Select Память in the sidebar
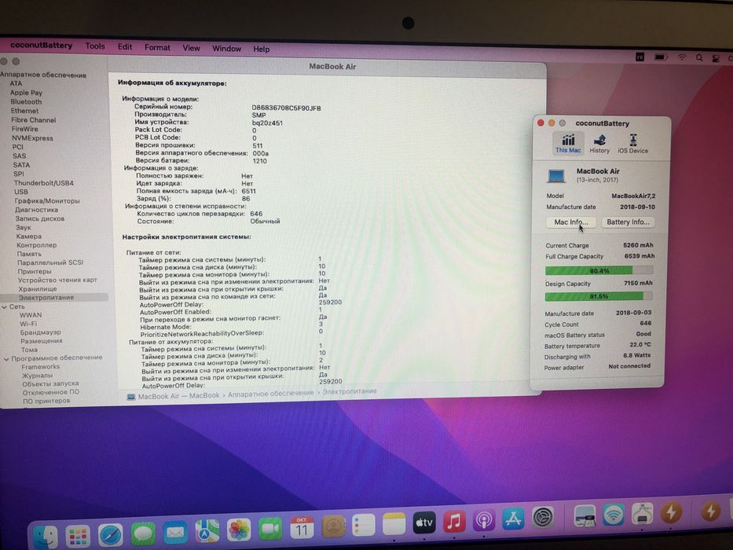This screenshot has height=550, width=733. 29,254
